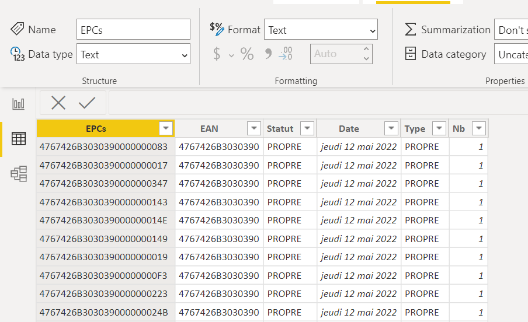This screenshot has width=528, height=322.
Task: Open the Data category dropdown
Action: tap(511, 54)
